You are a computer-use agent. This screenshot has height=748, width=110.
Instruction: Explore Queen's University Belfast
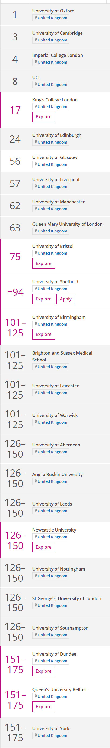[x=44, y=706]
